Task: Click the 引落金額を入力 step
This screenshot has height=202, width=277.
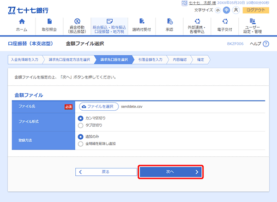Action: point(151,59)
